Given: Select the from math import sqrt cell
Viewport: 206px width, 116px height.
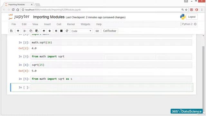Looking at the screenshot, I should [x=111, y=56].
